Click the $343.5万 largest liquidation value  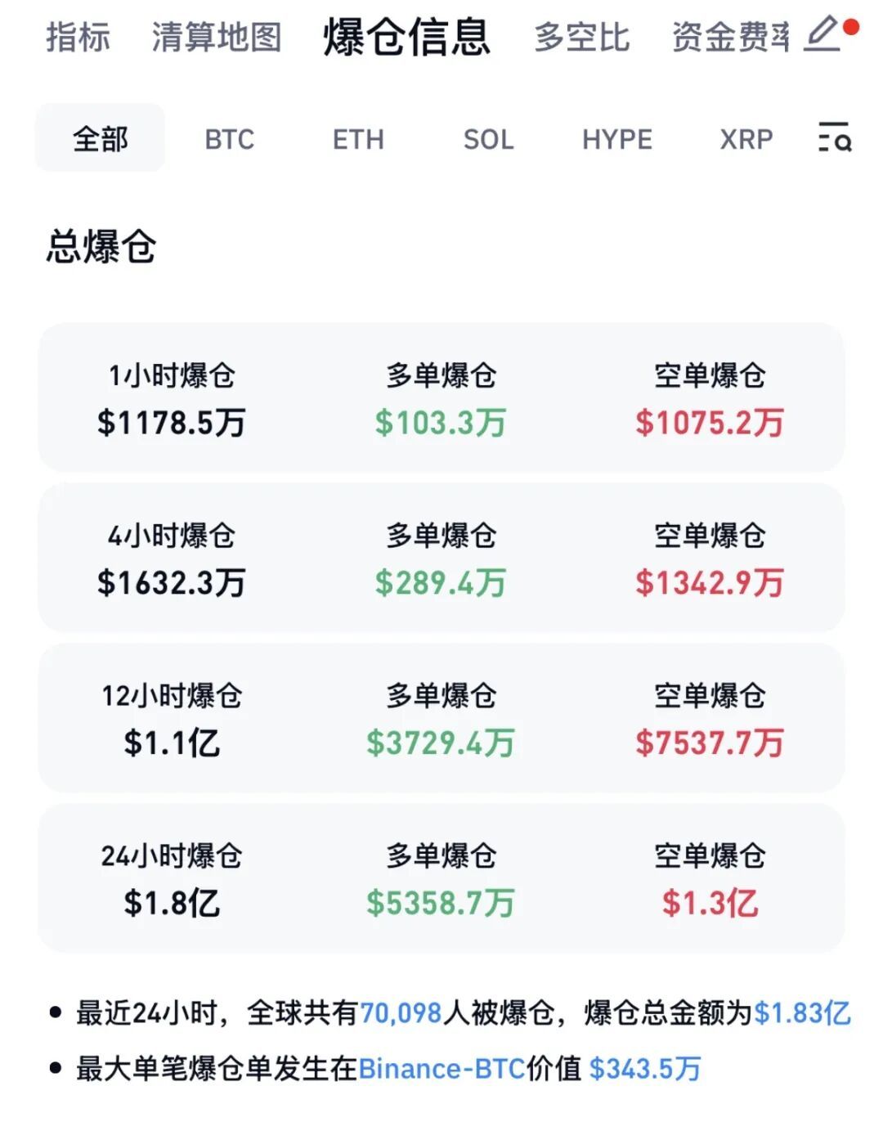coord(645,1069)
